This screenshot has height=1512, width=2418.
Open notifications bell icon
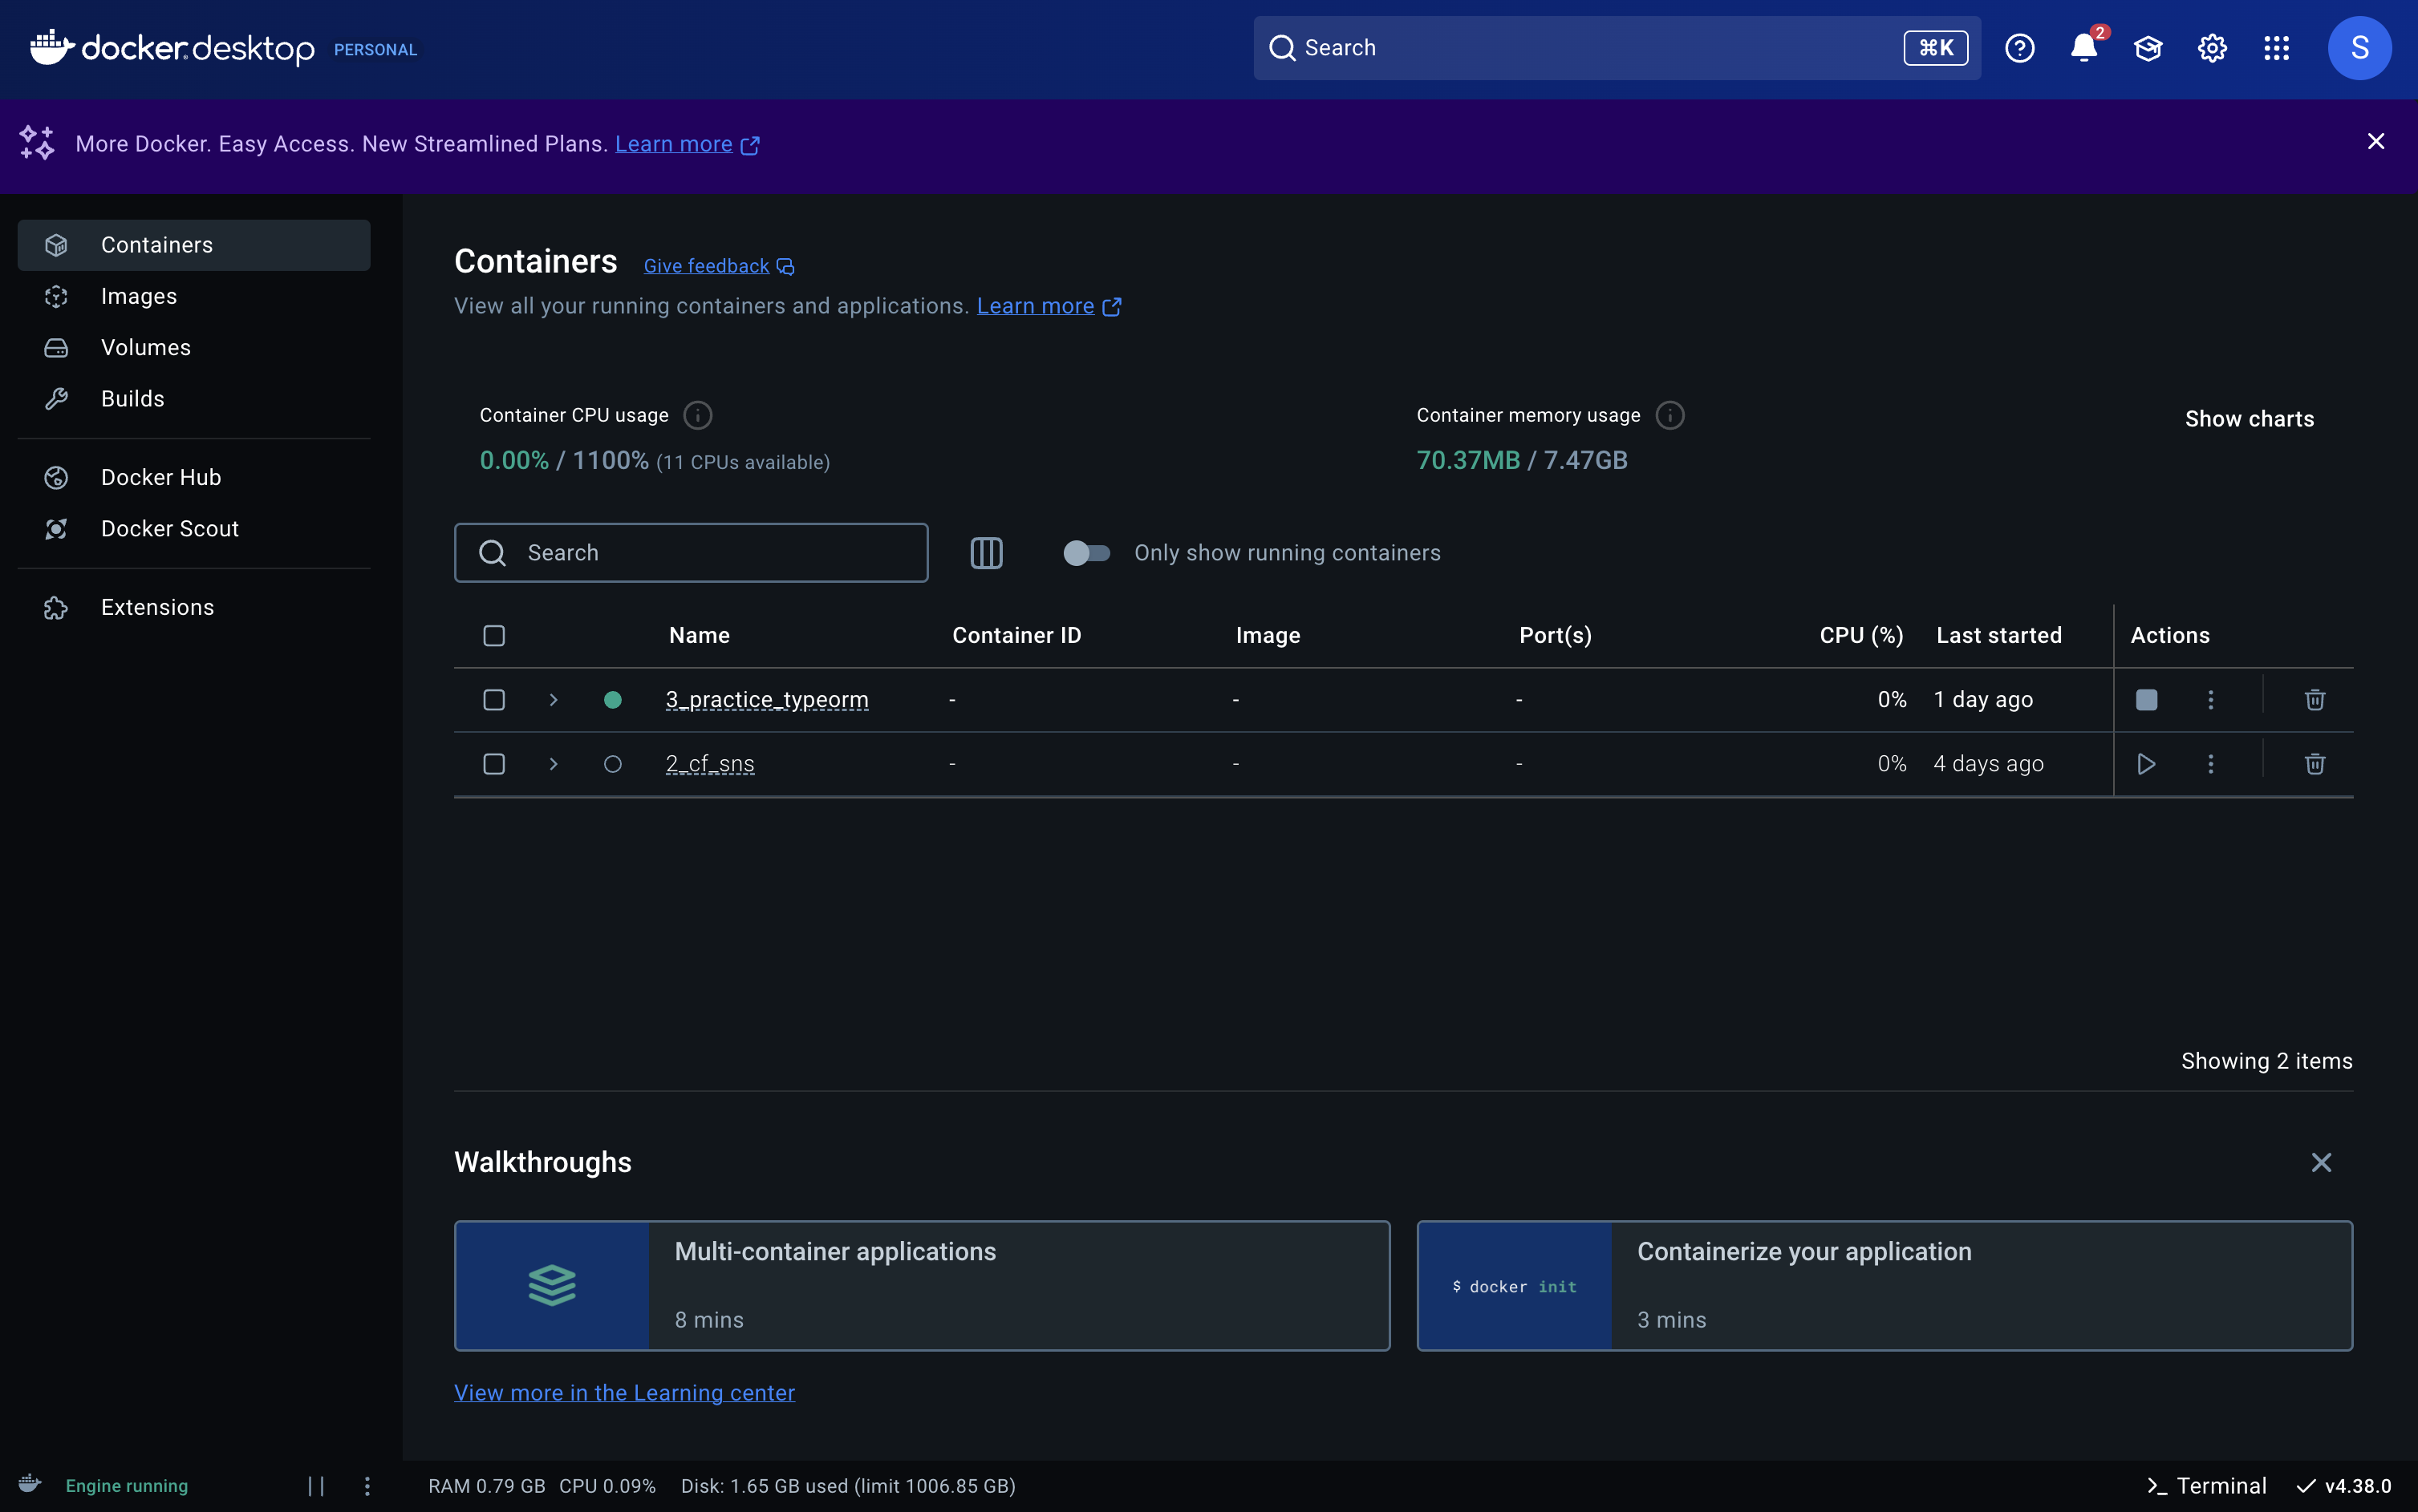[x=2083, y=48]
